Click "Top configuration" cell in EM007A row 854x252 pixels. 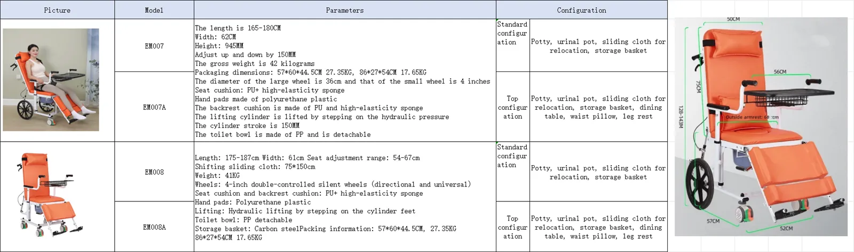pos(512,107)
